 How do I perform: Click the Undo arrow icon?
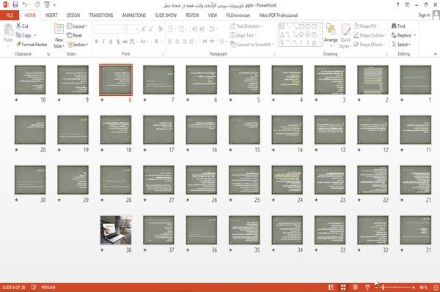25,4
